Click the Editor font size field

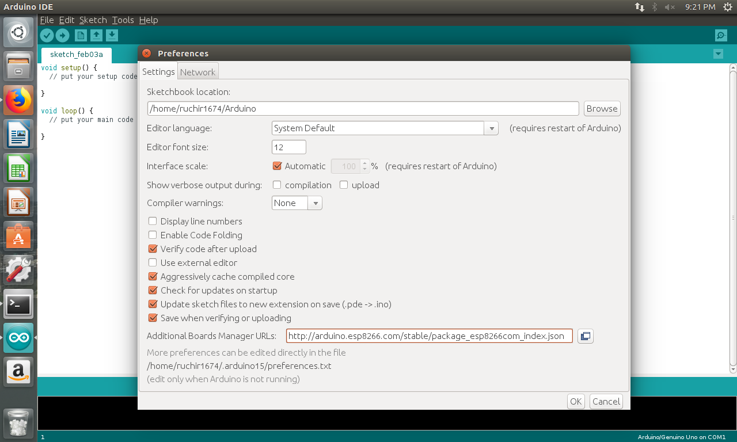289,147
